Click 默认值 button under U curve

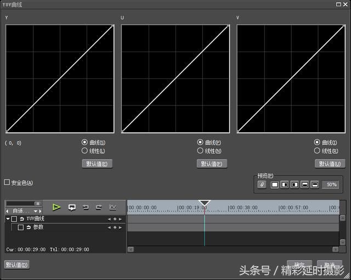(212, 164)
